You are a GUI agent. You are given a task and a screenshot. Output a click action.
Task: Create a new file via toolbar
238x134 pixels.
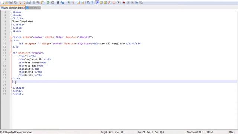pyautogui.click(x=3, y=3)
